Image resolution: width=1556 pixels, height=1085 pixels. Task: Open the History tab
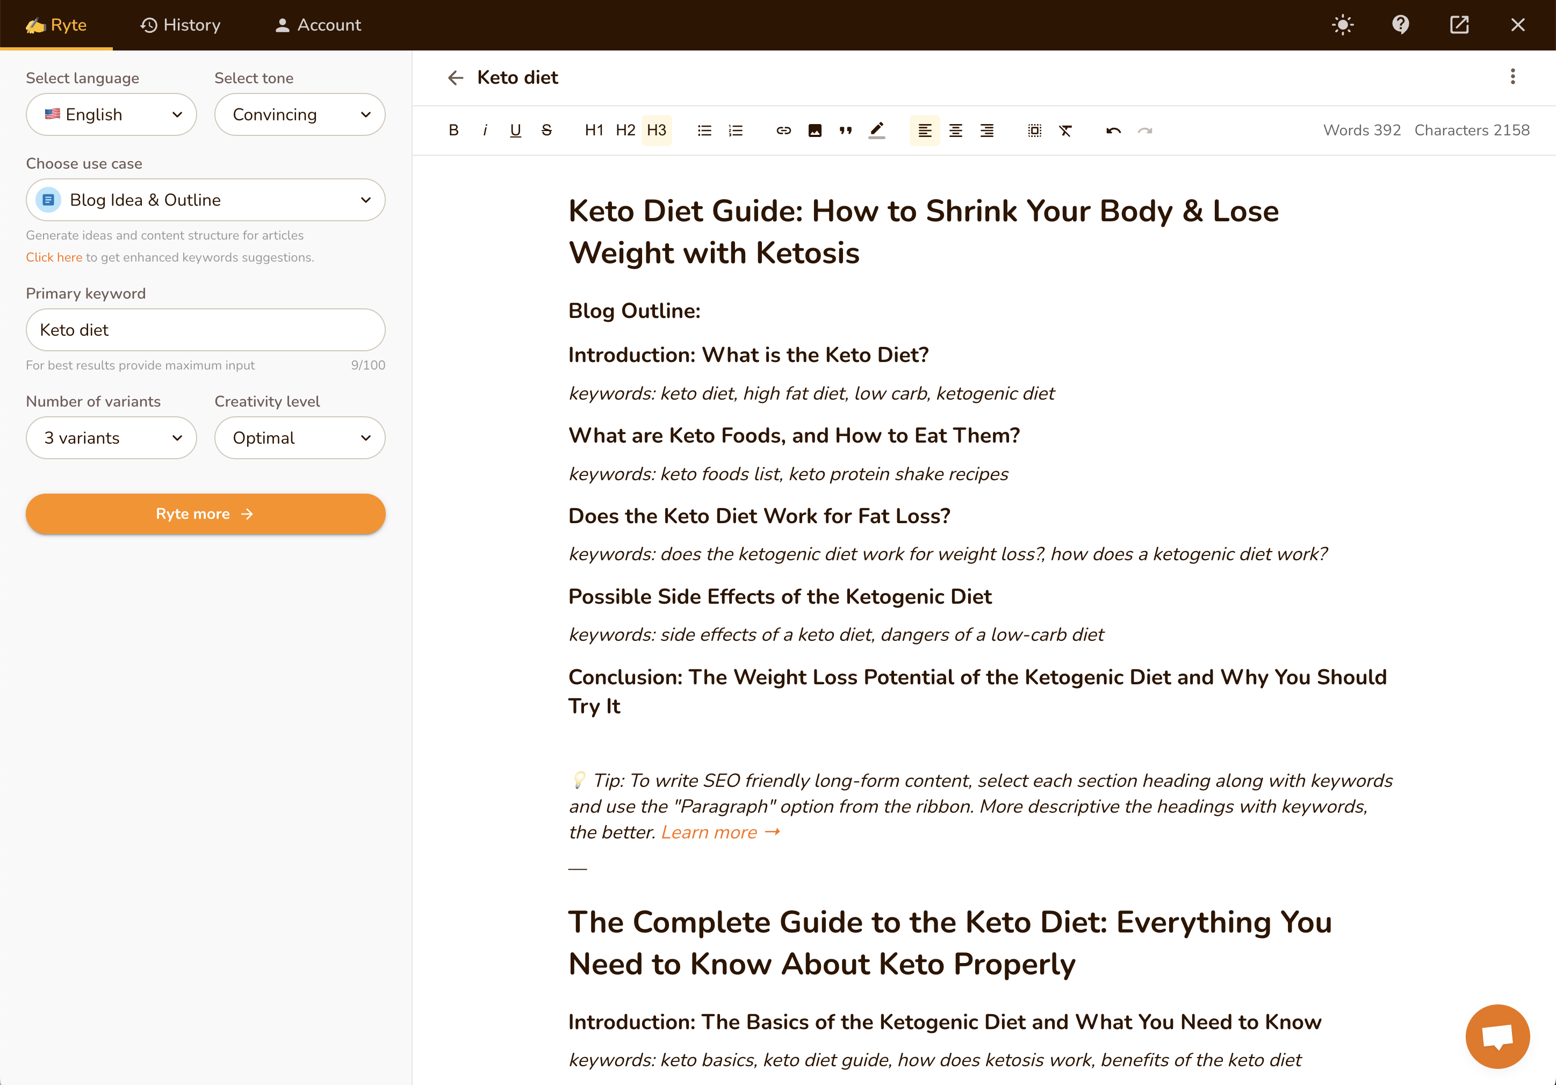click(x=181, y=25)
